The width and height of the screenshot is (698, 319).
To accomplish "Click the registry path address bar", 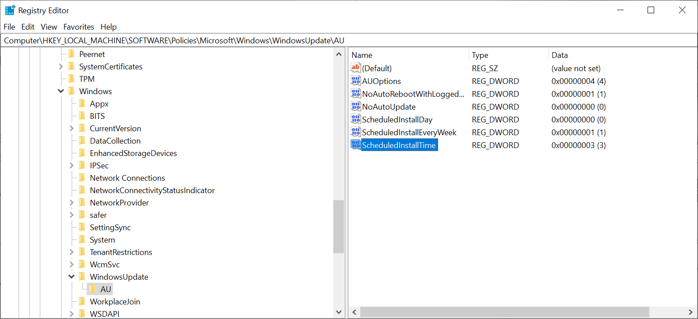I will coord(349,40).
